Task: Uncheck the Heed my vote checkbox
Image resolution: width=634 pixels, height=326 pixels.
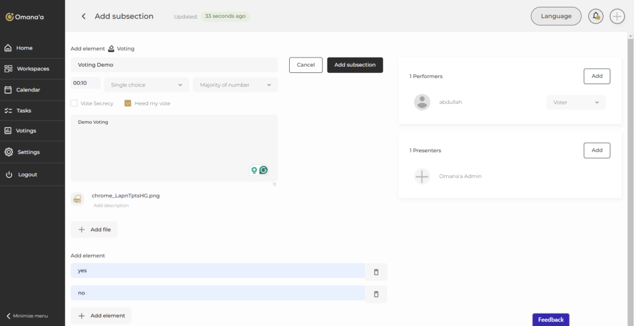Action: coord(128,103)
